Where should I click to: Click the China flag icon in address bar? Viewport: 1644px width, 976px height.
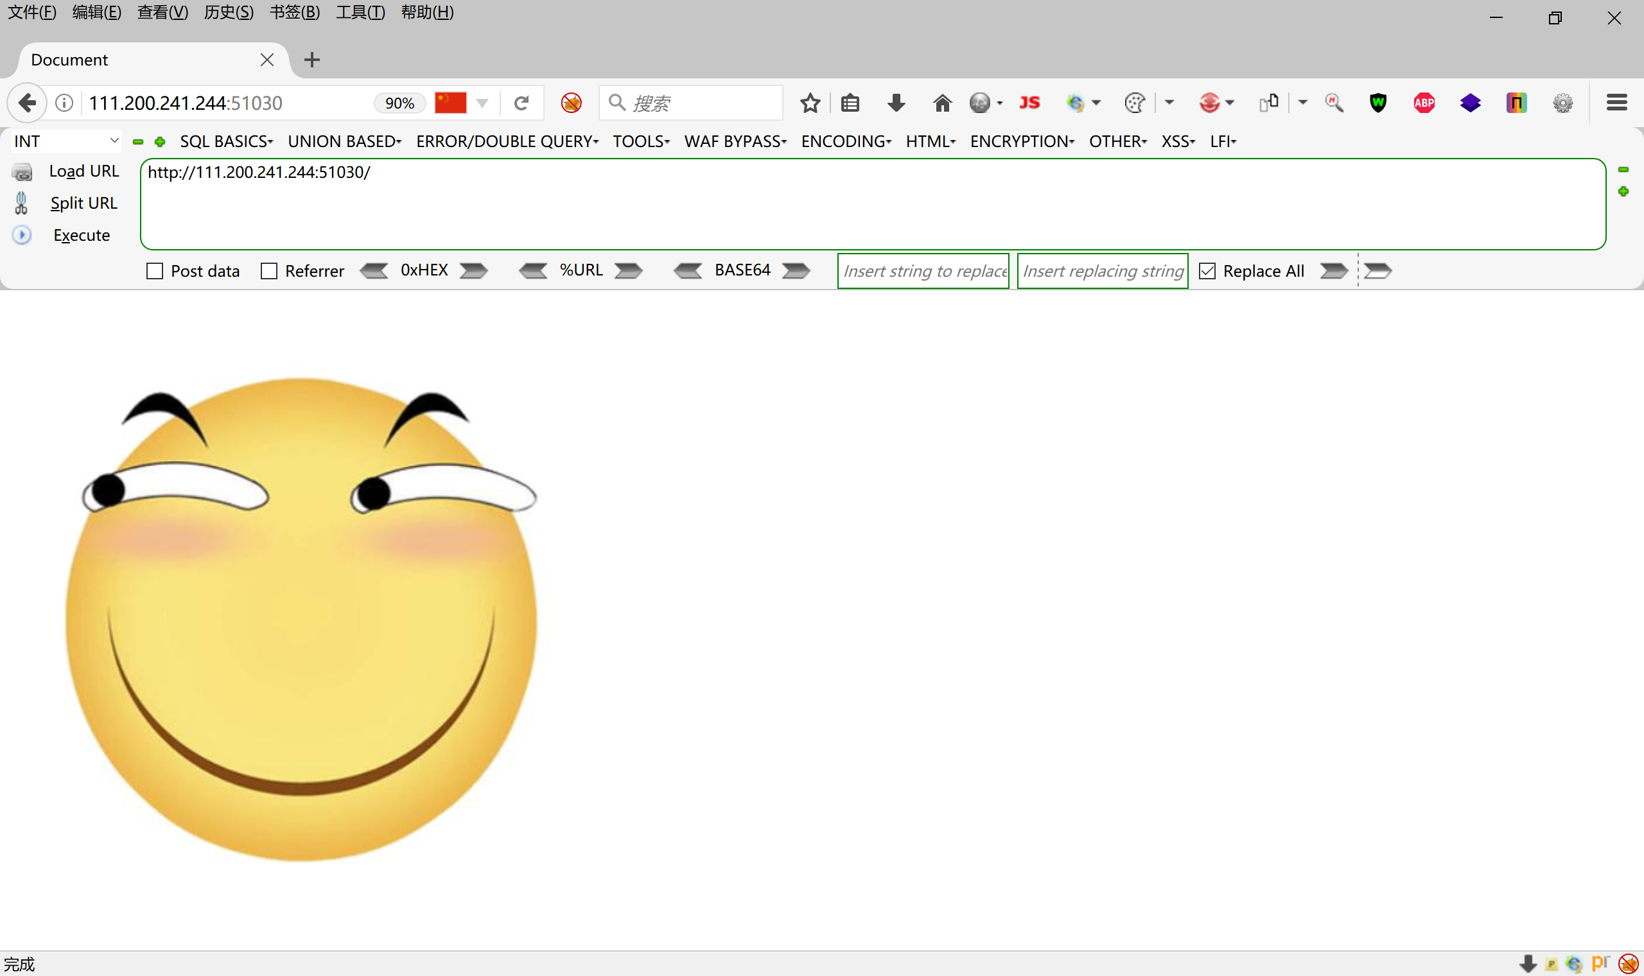pyautogui.click(x=450, y=103)
